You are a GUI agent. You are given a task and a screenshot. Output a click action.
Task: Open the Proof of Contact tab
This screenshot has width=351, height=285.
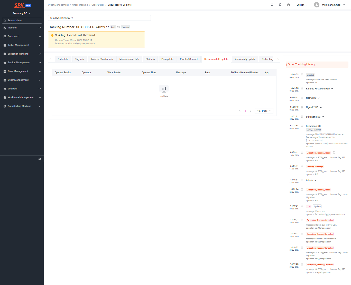pos(189,59)
